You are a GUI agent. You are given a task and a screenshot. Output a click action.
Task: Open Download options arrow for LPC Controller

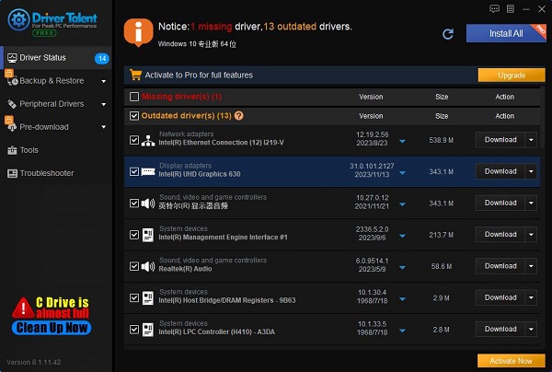(531, 330)
